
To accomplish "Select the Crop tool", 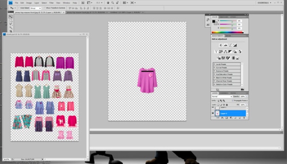I will pyautogui.click(x=11, y=31).
